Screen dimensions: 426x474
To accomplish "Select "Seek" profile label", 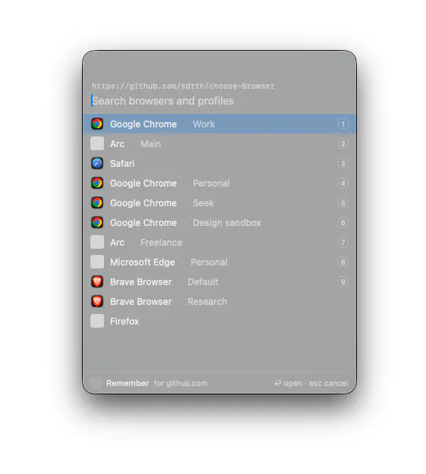I will click(204, 203).
